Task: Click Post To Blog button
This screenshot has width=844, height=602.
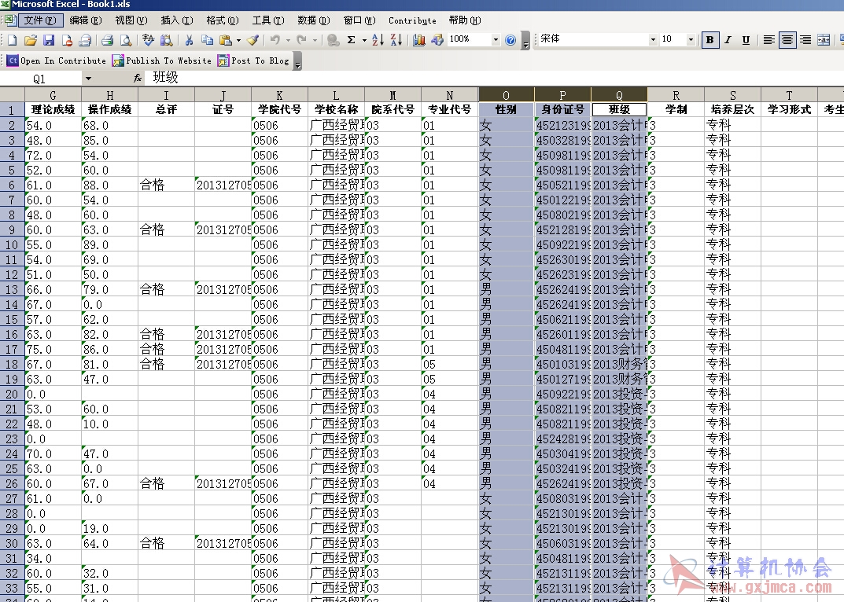Action: (x=254, y=61)
